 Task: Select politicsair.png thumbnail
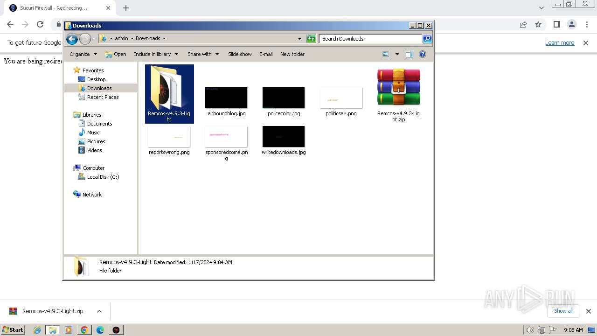click(x=341, y=98)
